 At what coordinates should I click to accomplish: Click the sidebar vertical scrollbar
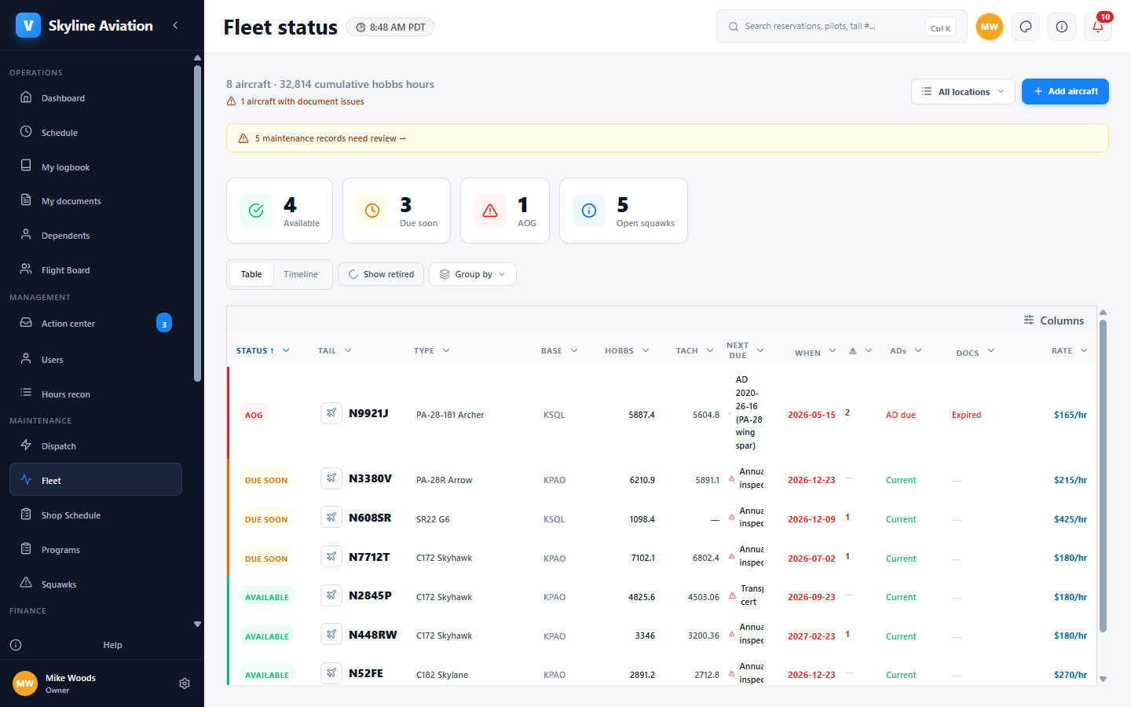(x=197, y=222)
